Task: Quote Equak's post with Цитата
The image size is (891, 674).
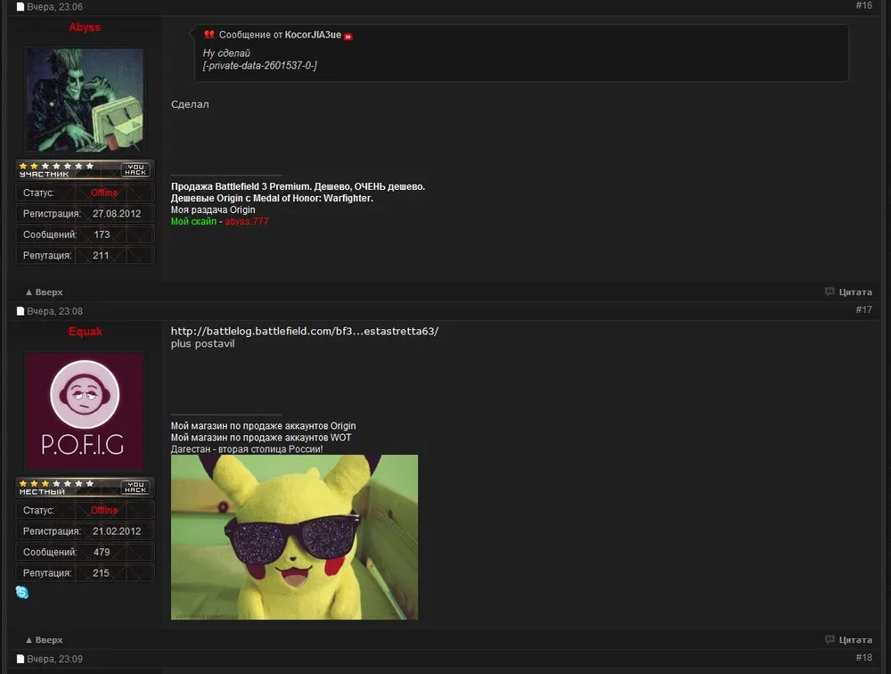Action: (x=849, y=639)
